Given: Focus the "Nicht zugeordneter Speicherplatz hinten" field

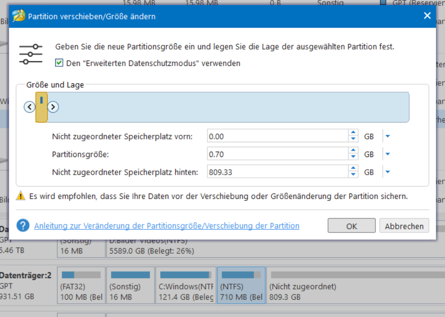Looking at the screenshot, I should click(278, 172).
